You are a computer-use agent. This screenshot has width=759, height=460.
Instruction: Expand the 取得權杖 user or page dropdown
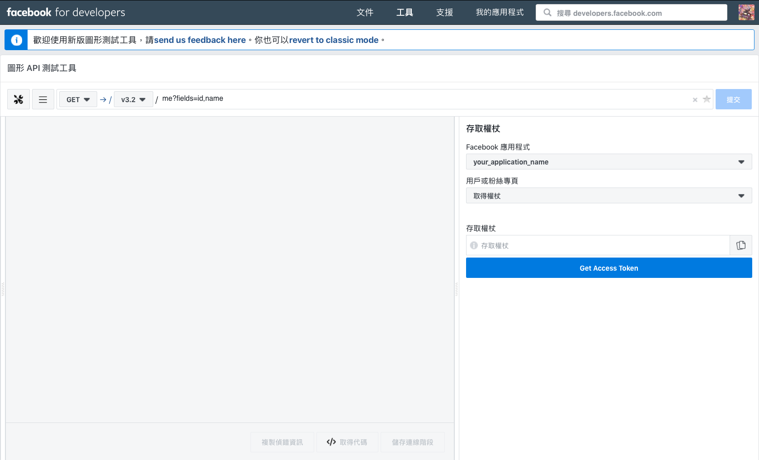(x=609, y=196)
